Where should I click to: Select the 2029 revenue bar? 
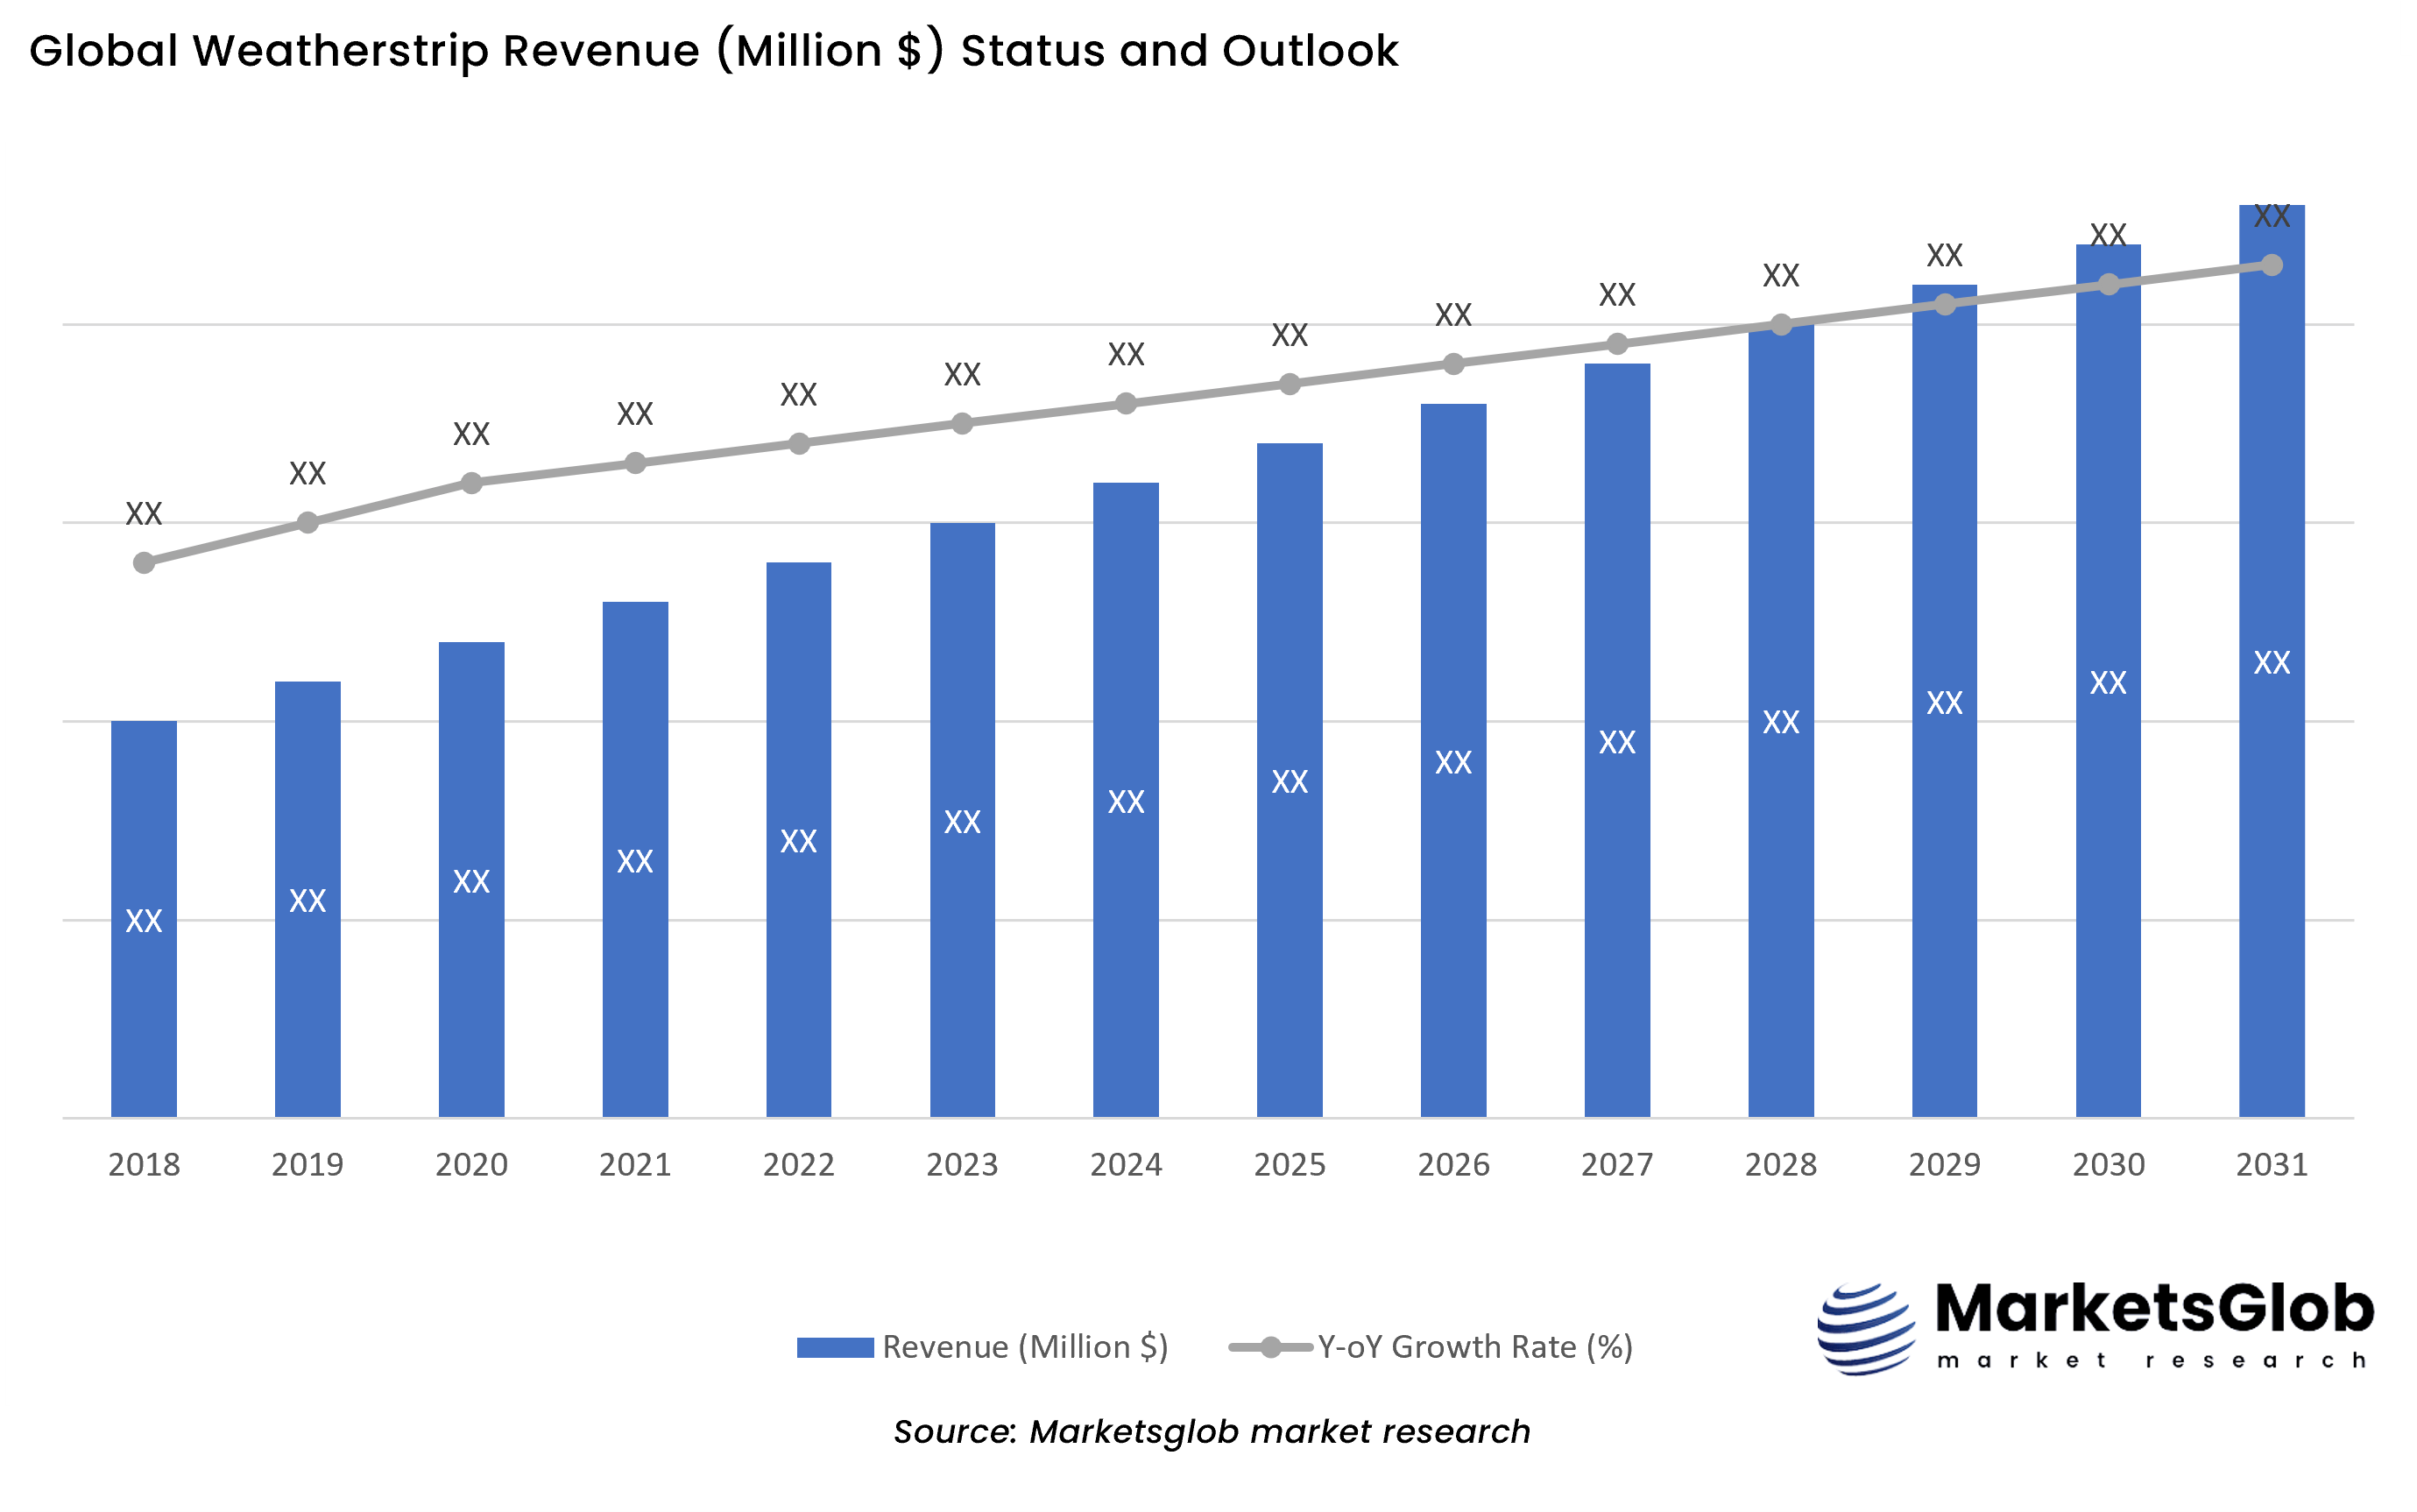pyautogui.click(x=1944, y=701)
